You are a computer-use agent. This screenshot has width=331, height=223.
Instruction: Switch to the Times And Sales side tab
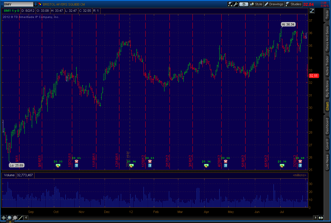pyautogui.click(x=327, y=39)
